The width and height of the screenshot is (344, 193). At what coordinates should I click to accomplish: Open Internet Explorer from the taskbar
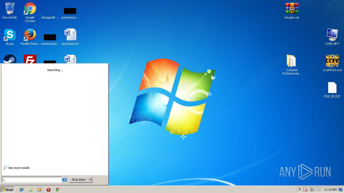pos(21,190)
